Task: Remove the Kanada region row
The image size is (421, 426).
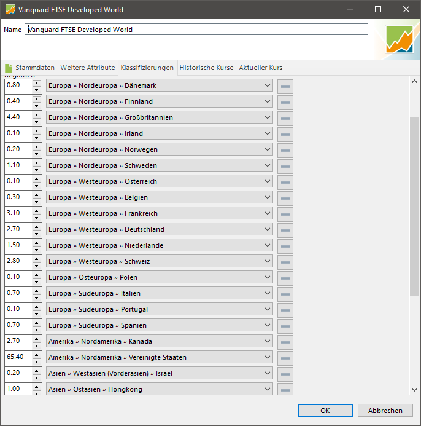Action: [x=285, y=342]
